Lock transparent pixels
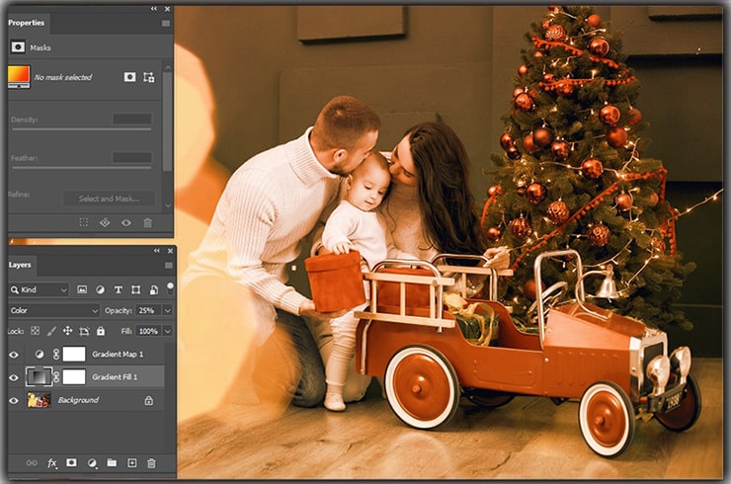The image size is (731, 484). (x=35, y=331)
